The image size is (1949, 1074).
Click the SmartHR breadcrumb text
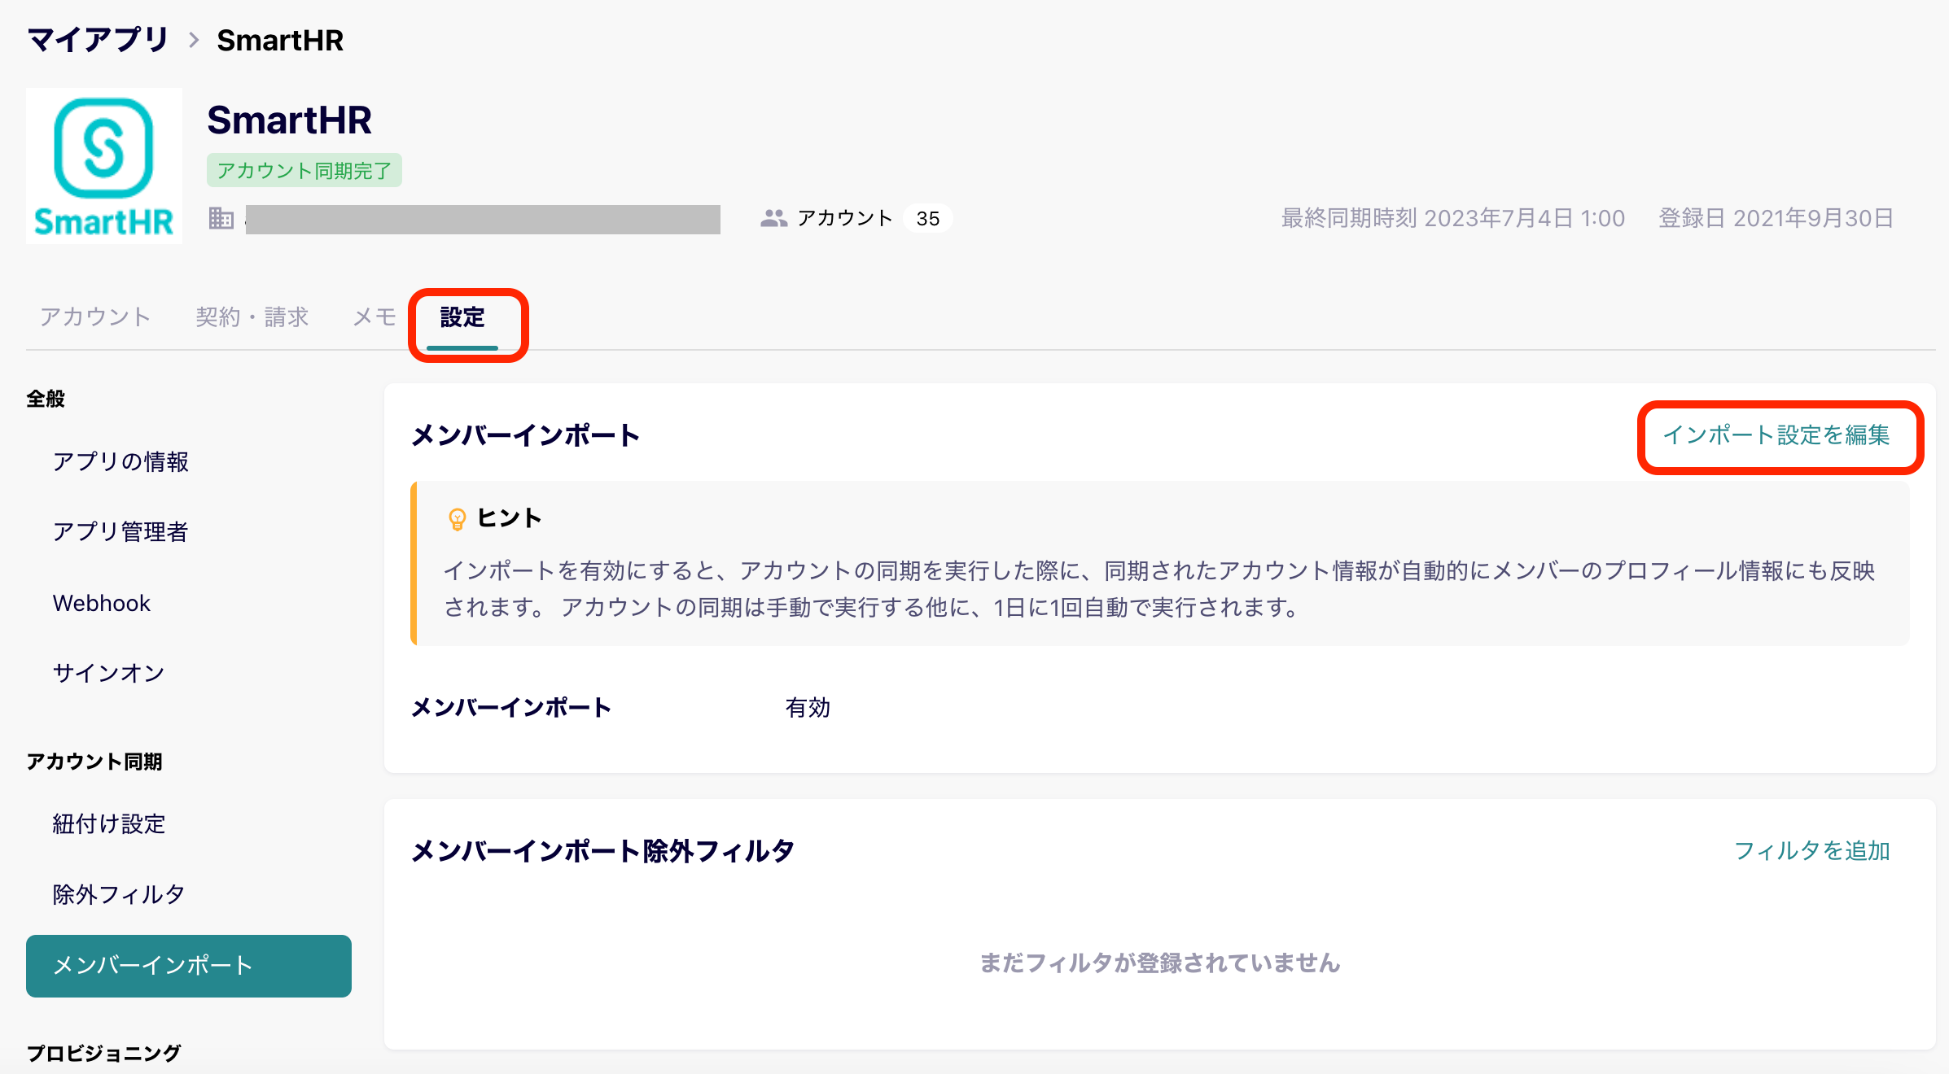pyautogui.click(x=280, y=40)
